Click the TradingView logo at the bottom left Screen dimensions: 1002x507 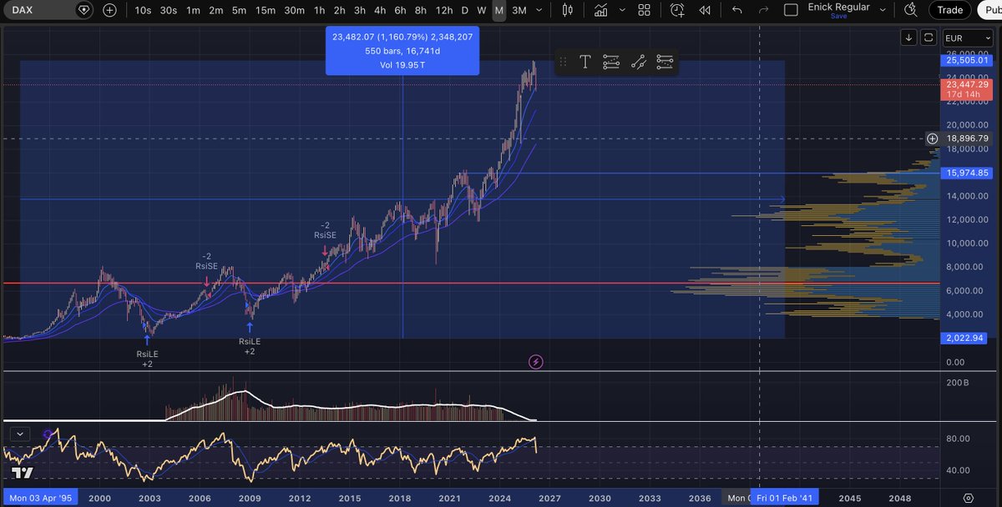pos(23,473)
